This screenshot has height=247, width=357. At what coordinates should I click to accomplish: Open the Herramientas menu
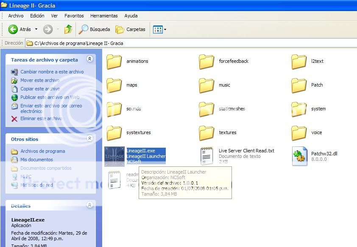(x=104, y=16)
